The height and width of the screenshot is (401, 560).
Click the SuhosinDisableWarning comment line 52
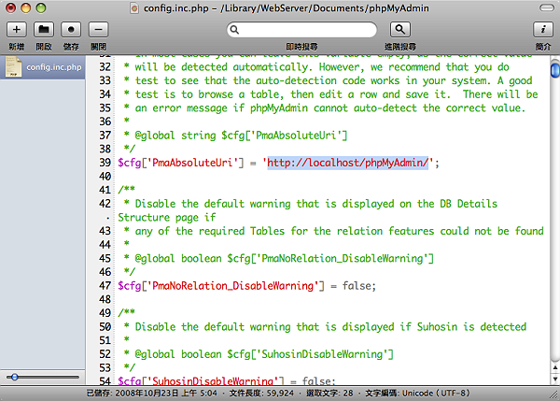pyautogui.click(x=259, y=354)
